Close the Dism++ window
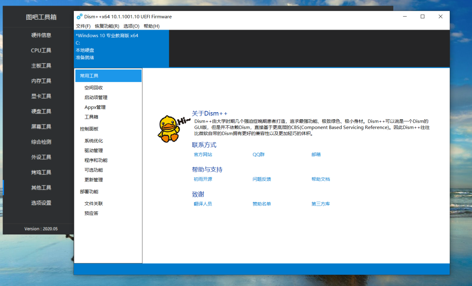This screenshot has width=472, height=286. pyautogui.click(x=441, y=17)
